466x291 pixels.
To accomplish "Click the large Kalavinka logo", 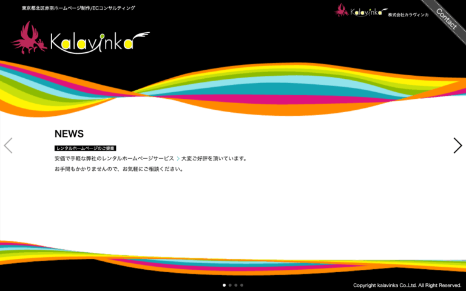I will click(x=80, y=38).
